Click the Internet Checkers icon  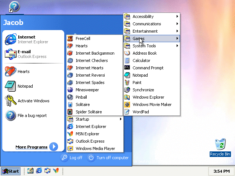[x=70, y=60]
